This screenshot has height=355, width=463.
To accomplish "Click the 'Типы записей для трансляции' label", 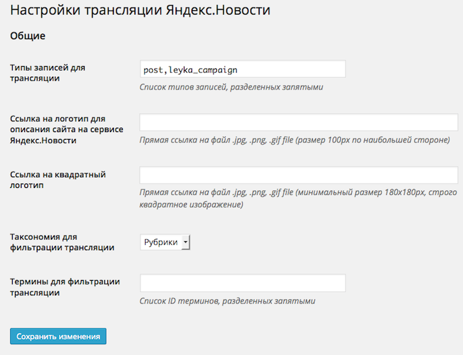I will [48, 73].
